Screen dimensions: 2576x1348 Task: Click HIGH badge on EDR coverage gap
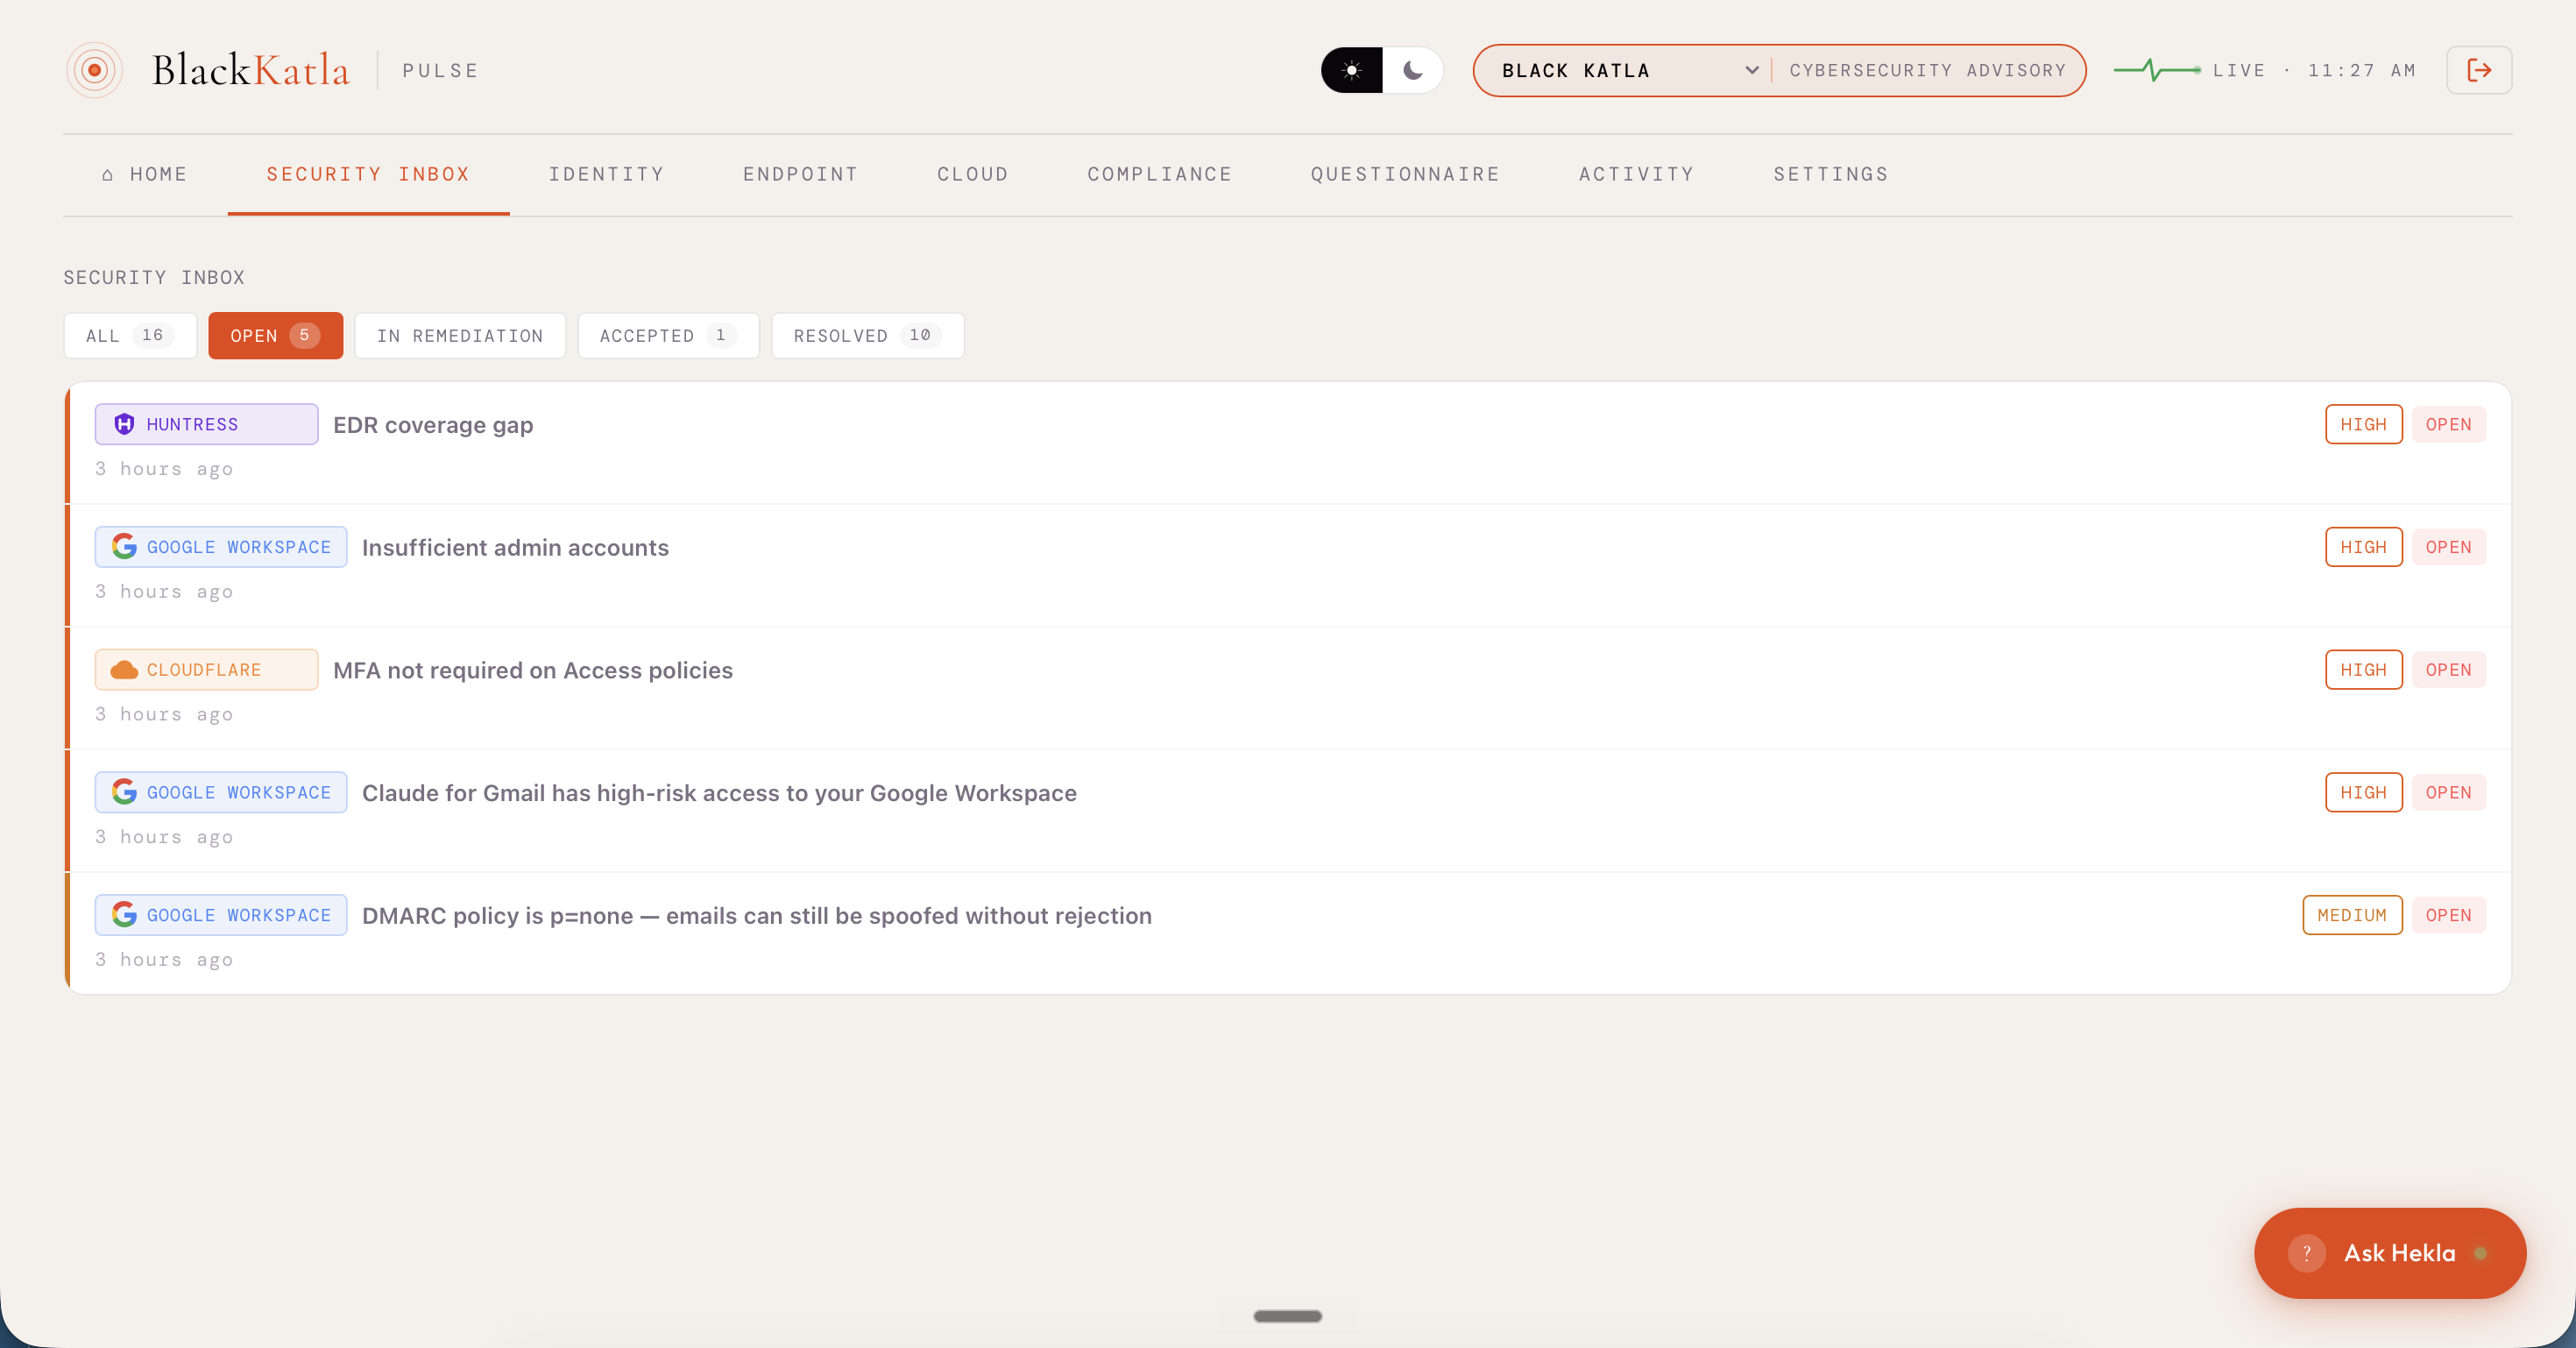click(x=2363, y=424)
